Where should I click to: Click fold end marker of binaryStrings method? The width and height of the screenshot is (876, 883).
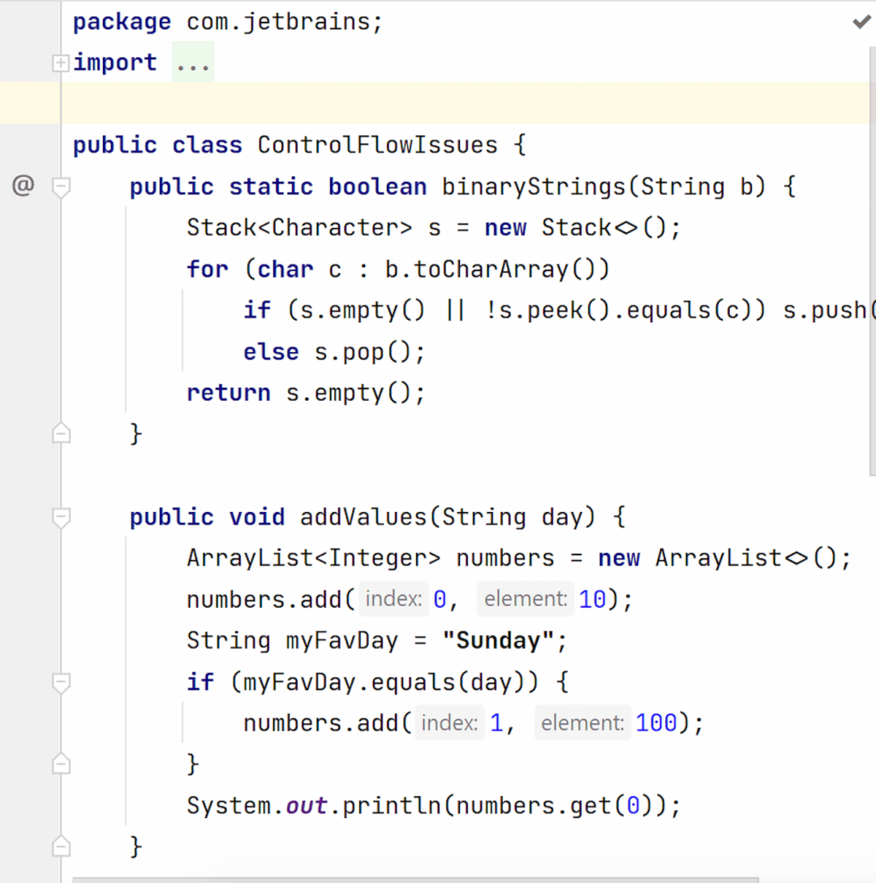tap(61, 434)
